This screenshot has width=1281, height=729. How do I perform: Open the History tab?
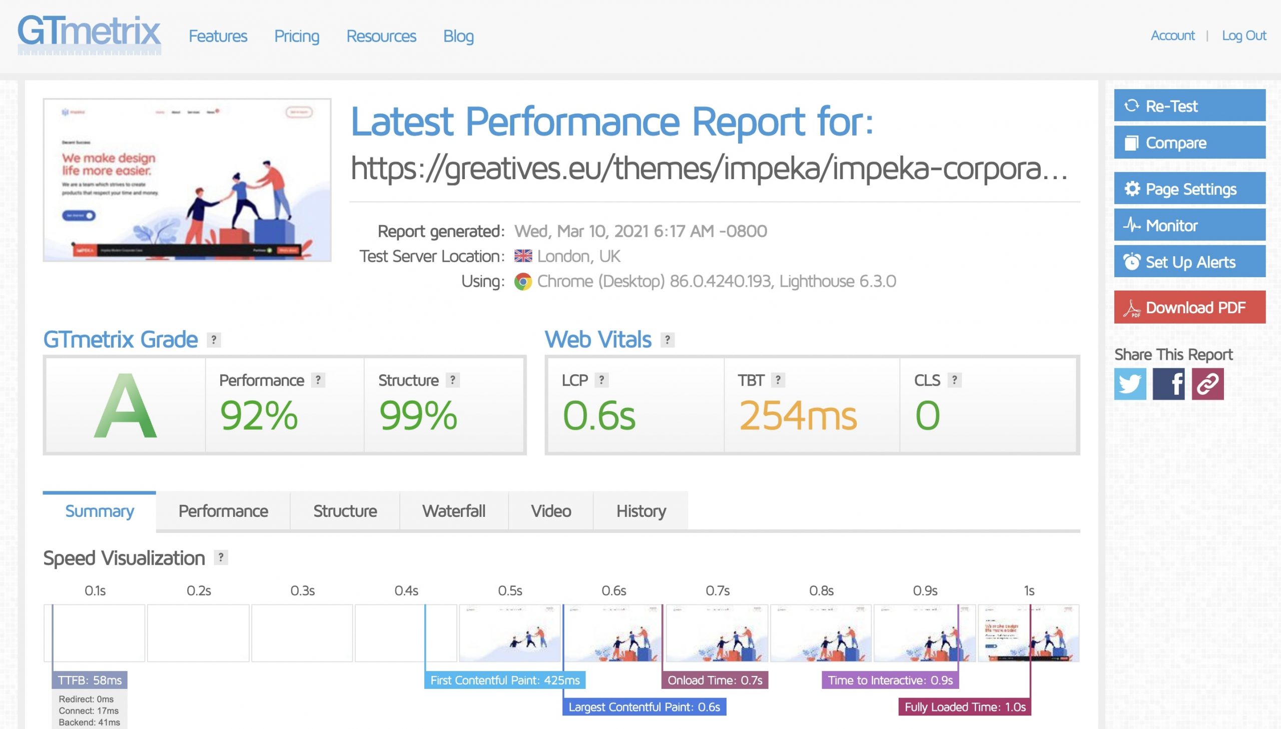pos(640,511)
